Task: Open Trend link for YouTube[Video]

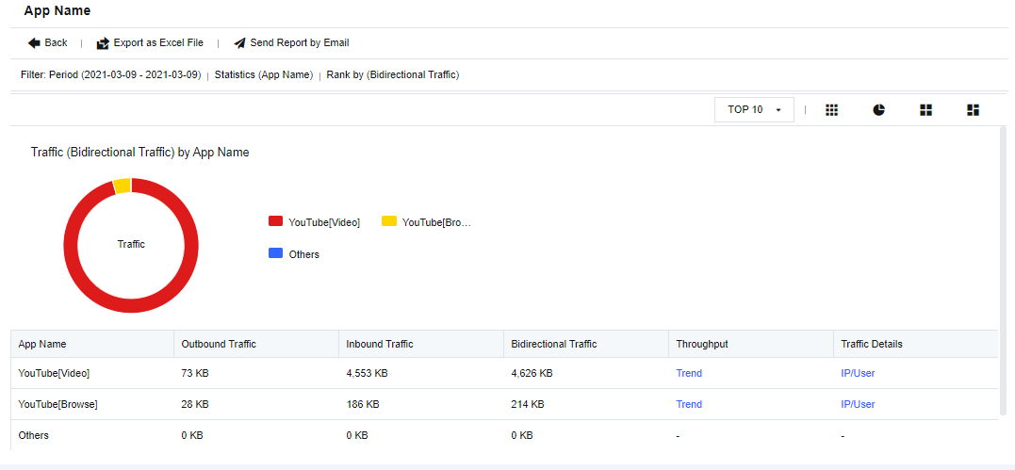Action: point(689,373)
